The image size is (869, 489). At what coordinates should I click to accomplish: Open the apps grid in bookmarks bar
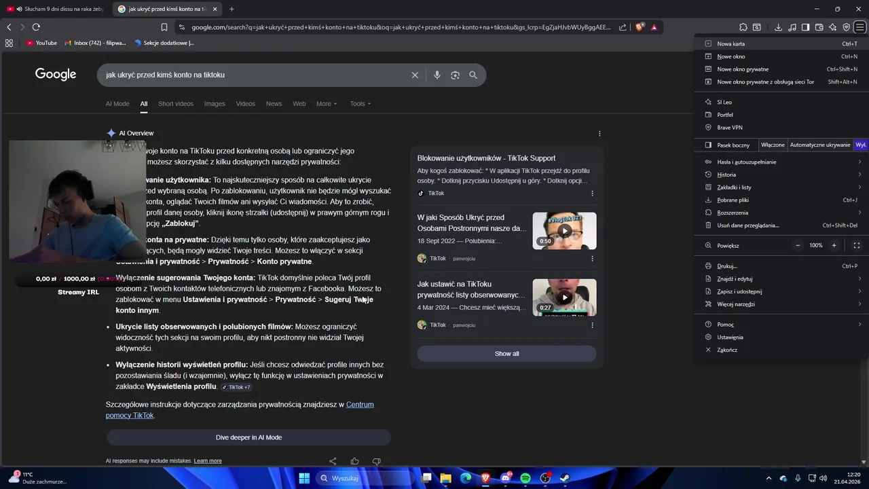click(9, 43)
